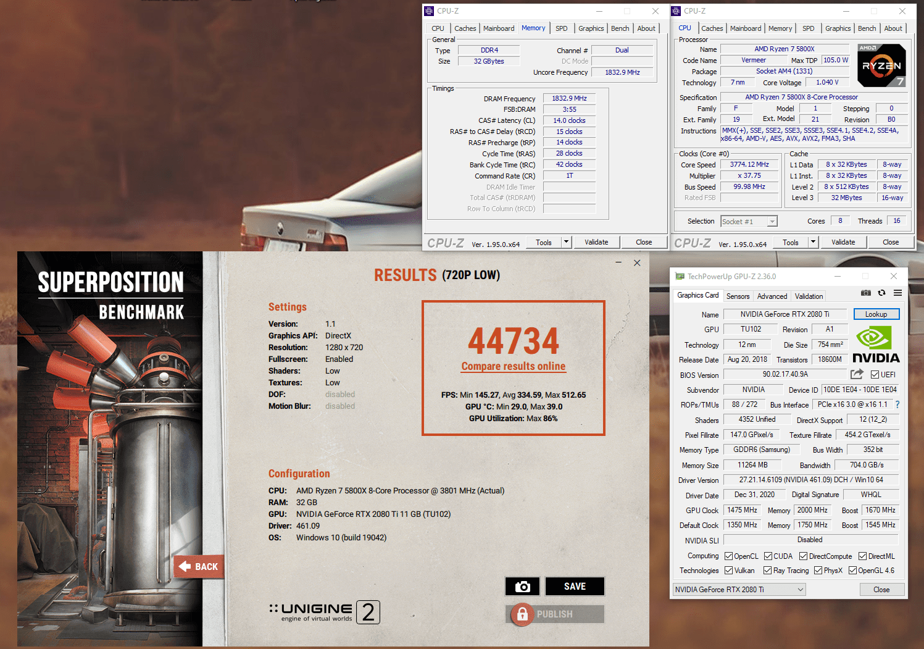This screenshot has width=924, height=649.
Task: Toggle the PhysX checkbox
Action: pyautogui.click(x=818, y=571)
